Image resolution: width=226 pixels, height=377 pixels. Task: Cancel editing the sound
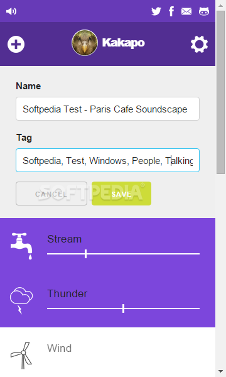(51, 194)
